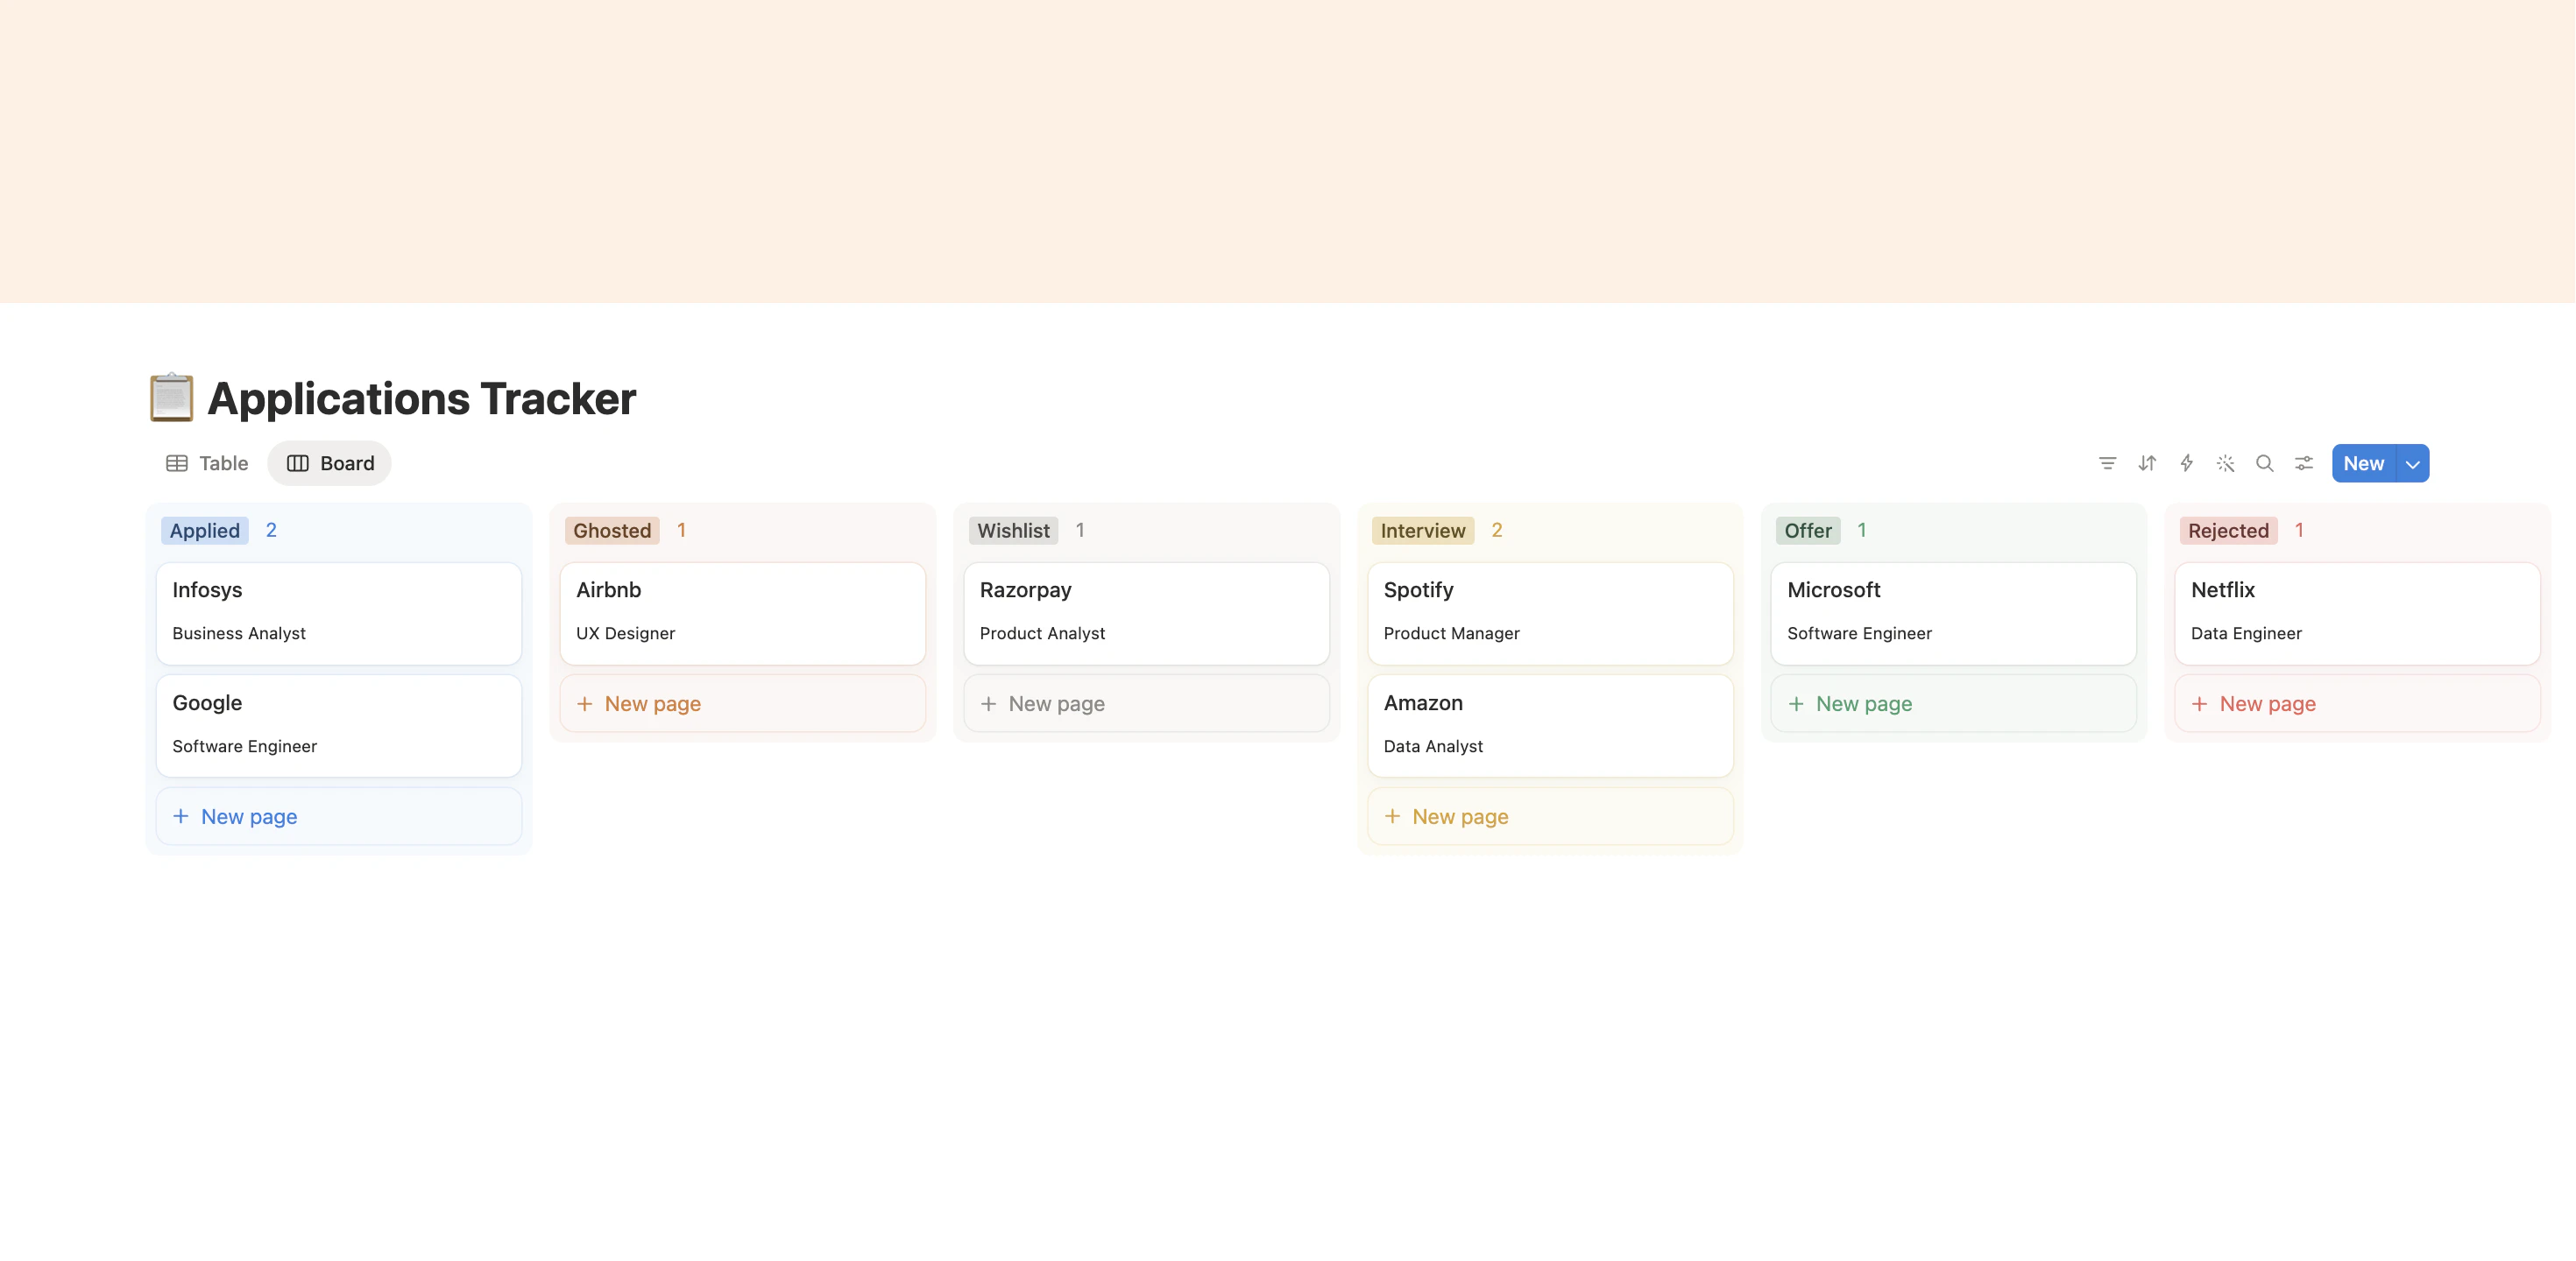Click the sort arrows icon
This screenshot has height=1261, width=2576.
click(x=2146, y=462)
